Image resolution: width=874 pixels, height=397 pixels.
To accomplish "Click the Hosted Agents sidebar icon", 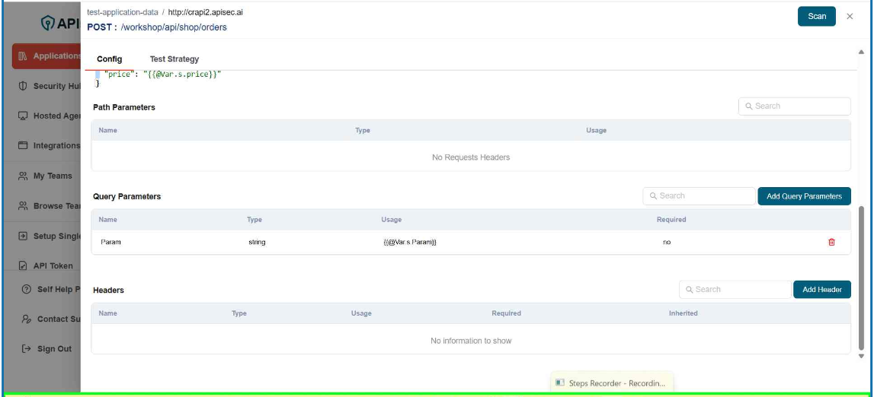I will (23, 116).
